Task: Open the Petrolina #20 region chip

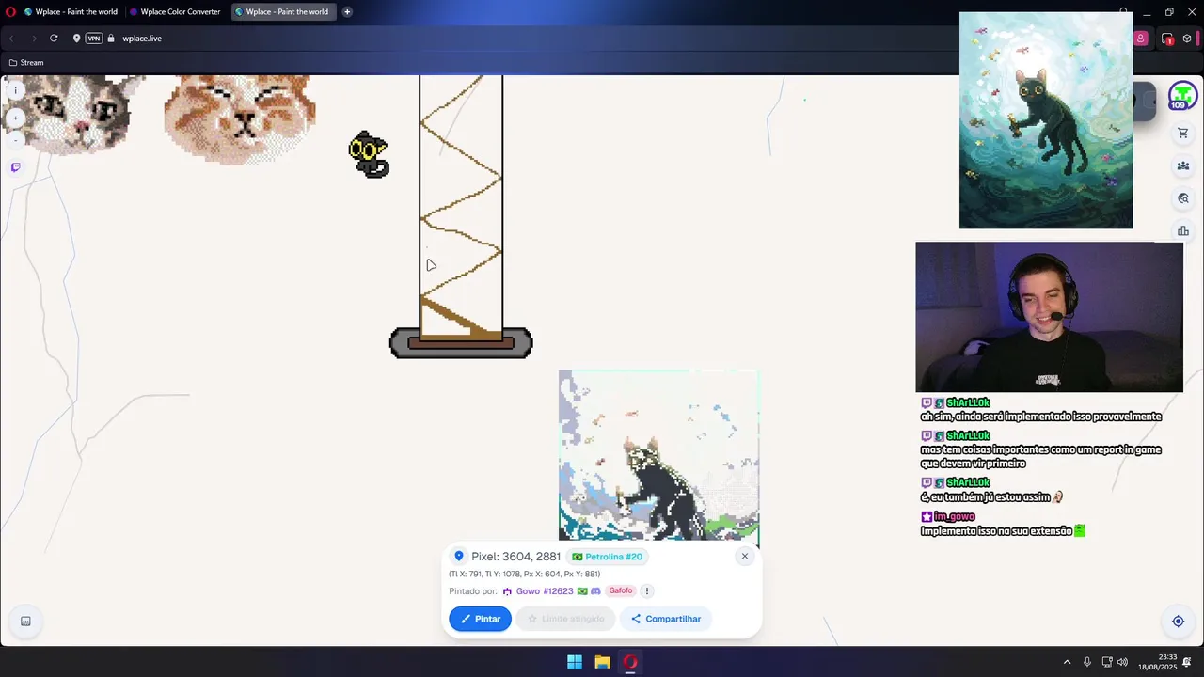Action: 608,557
